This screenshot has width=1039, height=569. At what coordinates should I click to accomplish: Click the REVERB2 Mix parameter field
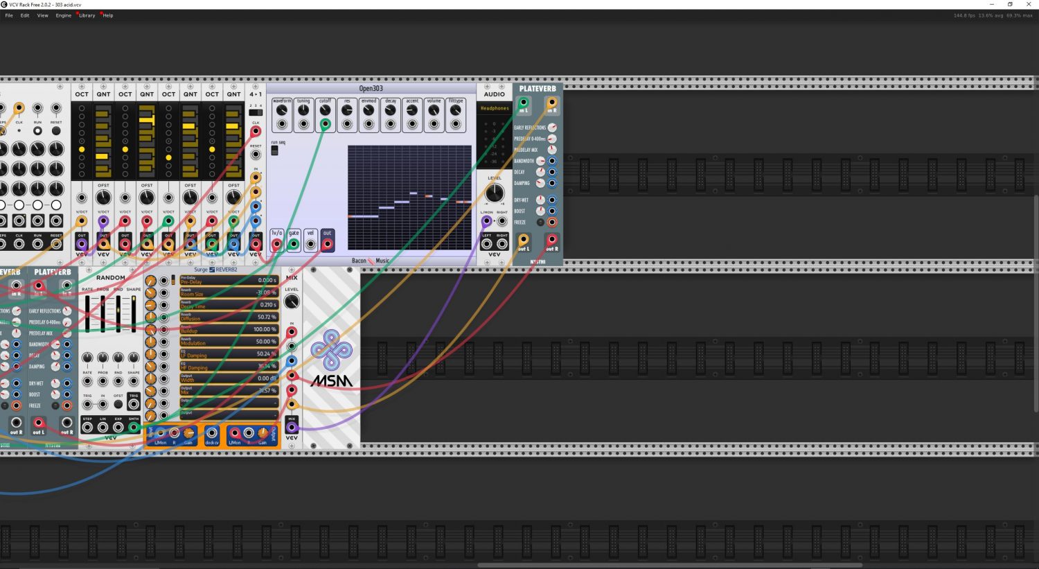pyautogui.click(x=229, y=391)
